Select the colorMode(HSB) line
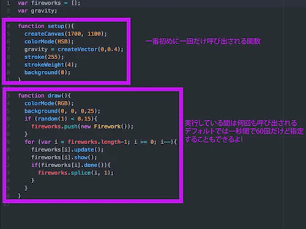 (49, 42)
